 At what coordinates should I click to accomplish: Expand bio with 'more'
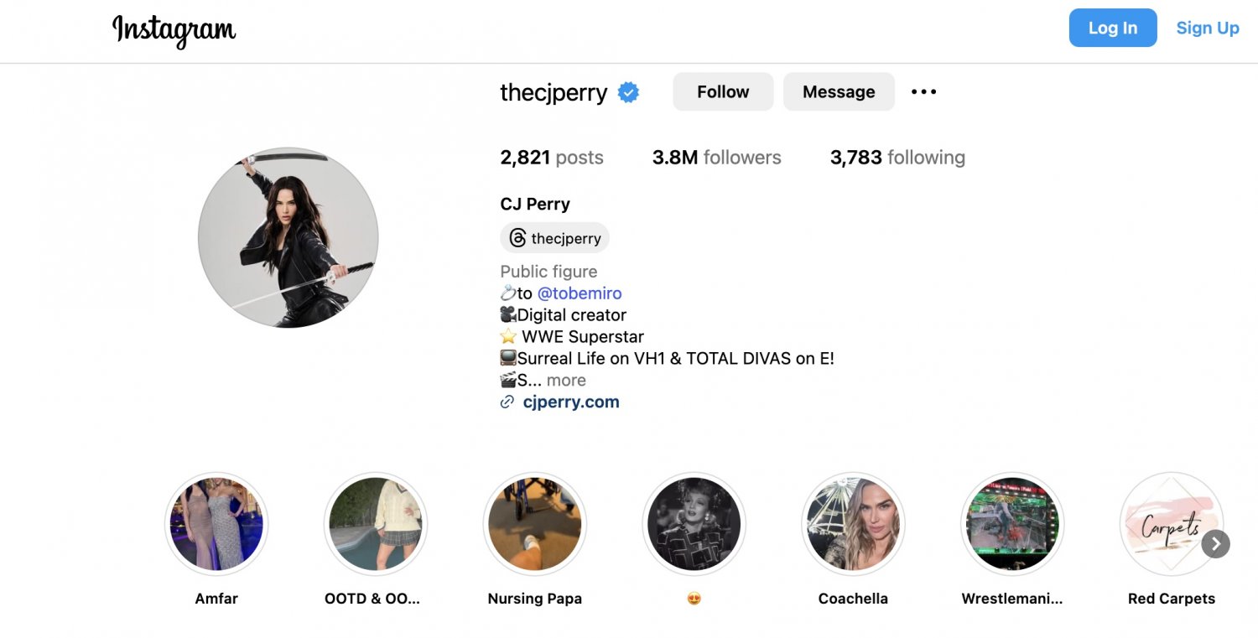coord(566,380)
